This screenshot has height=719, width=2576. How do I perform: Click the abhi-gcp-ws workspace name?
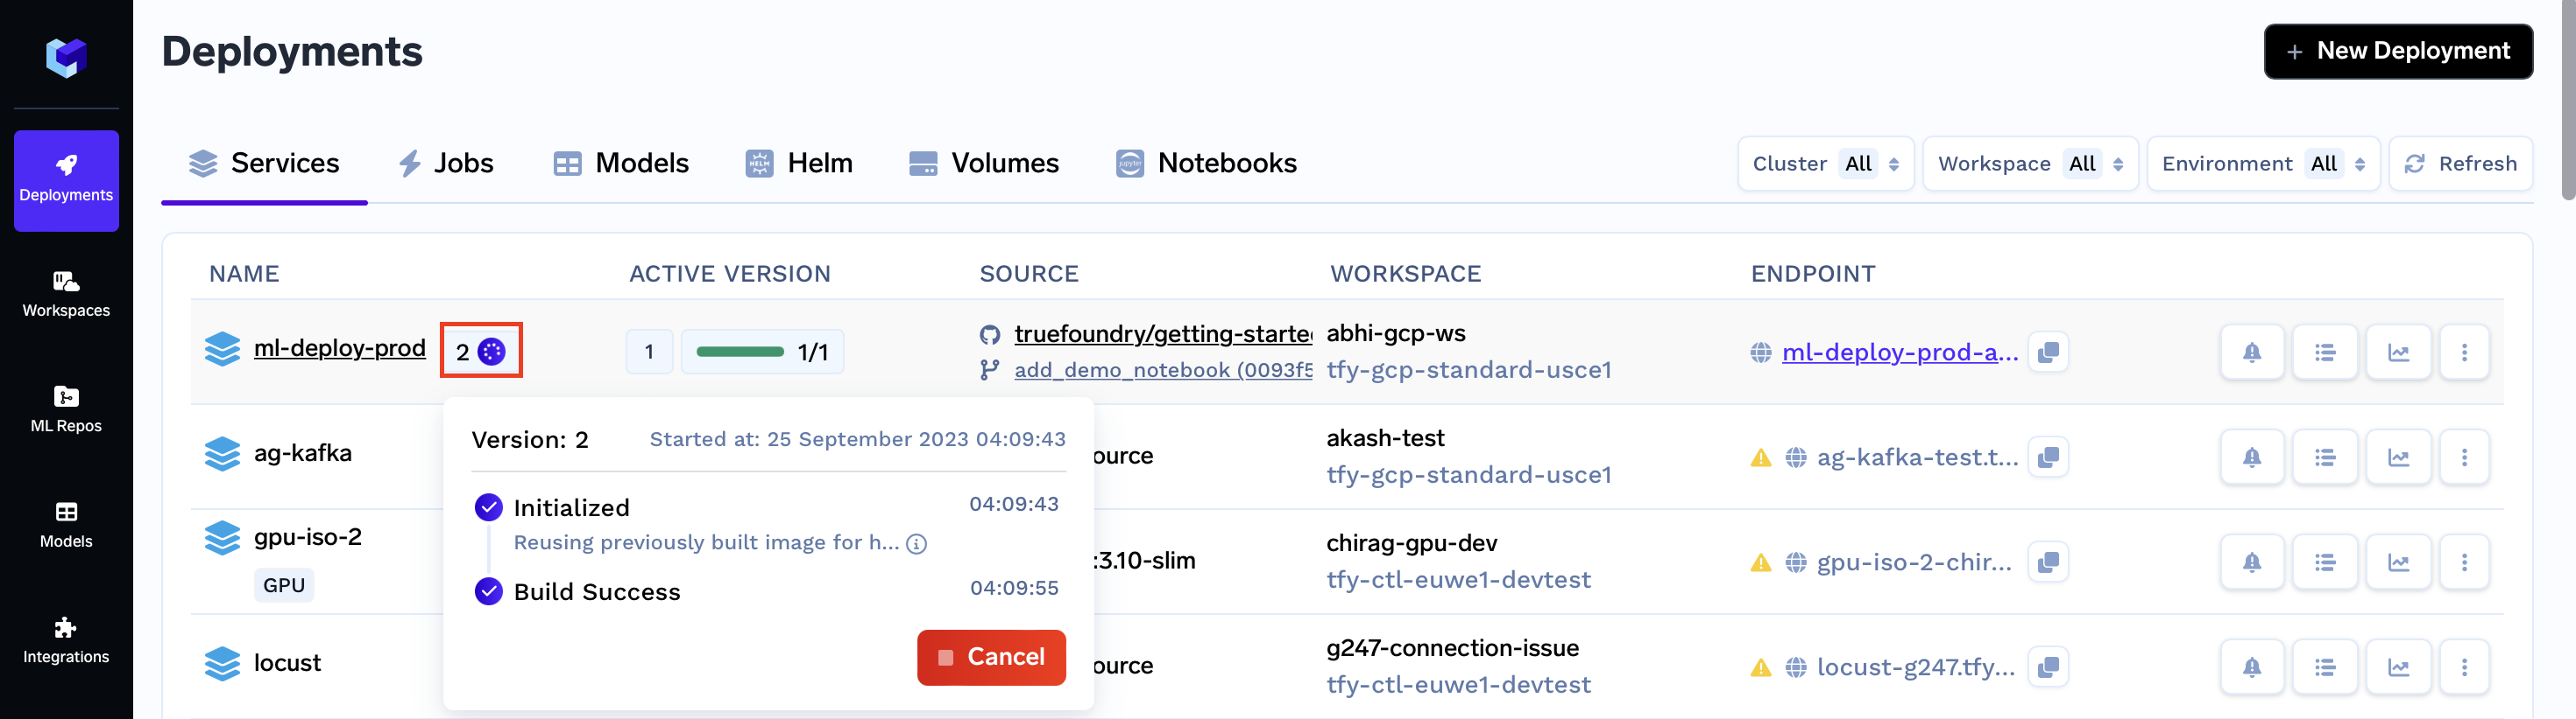coord(1396,333)
